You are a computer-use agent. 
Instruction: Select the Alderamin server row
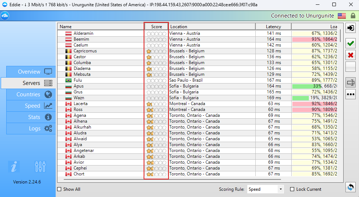pos(197,33)
